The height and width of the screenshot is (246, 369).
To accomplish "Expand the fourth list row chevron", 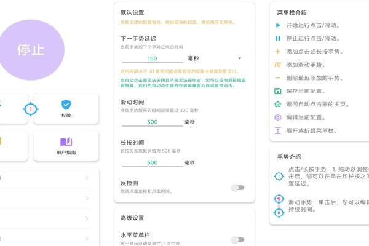I will (x=87, y=239).
